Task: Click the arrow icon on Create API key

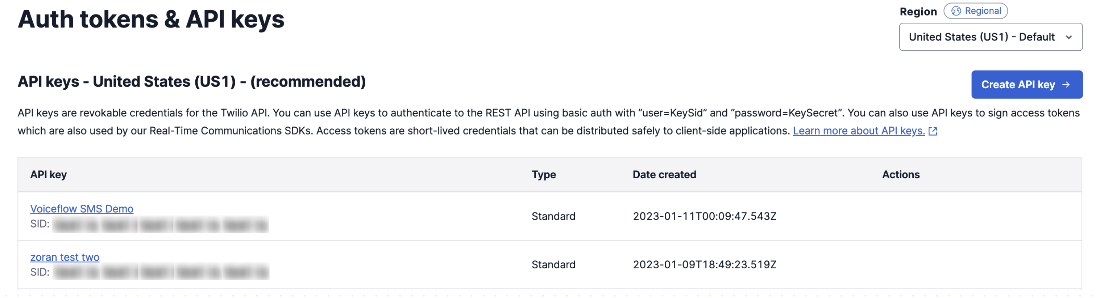Action: [1066, 85]
